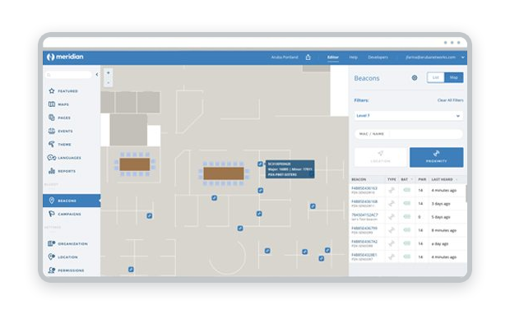This screenshot has height=314, width=510.
Task: Click the beacon marker attached to the tooltip
Action: point(260,164)
